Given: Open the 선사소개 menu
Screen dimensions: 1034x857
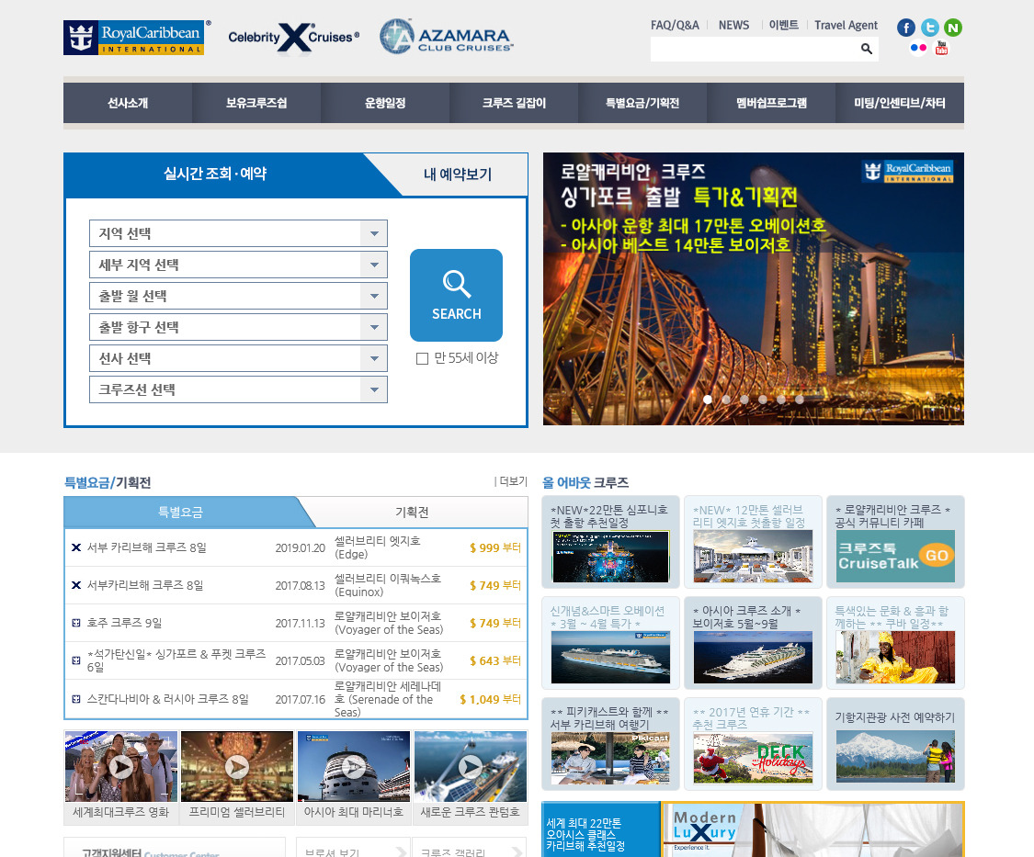Looking at the screenshot, I should pyautogui.click(x=128, y=103).
